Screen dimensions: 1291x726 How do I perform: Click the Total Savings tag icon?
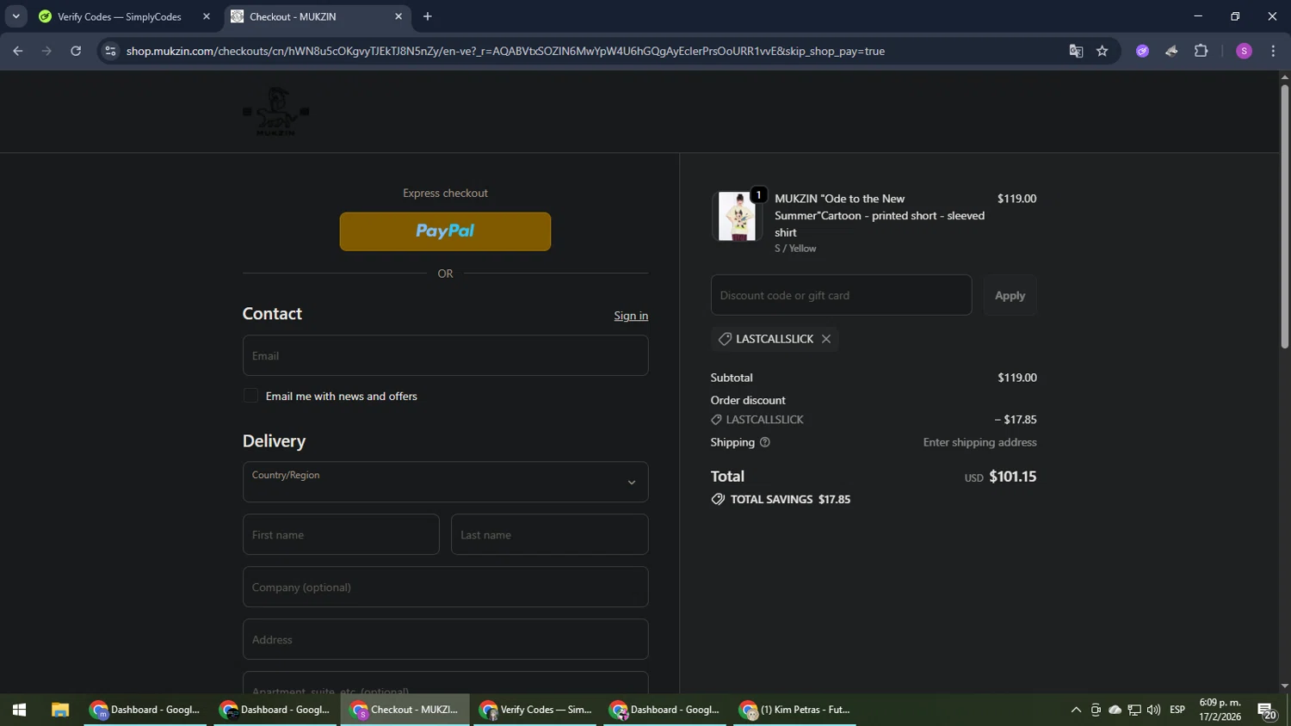(x=718, y=500)
